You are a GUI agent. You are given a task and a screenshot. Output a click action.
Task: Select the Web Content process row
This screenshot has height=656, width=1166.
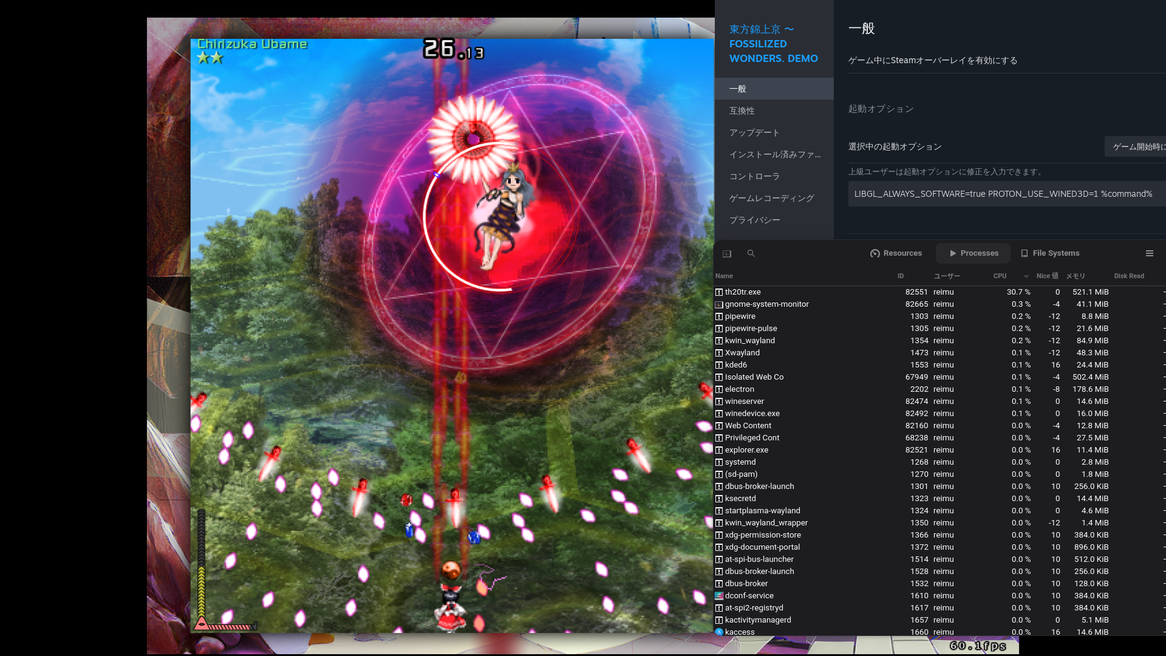940,426
